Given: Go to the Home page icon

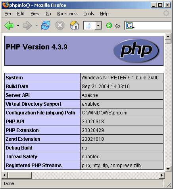Looking at the screenshot, I should coord(74,25).
